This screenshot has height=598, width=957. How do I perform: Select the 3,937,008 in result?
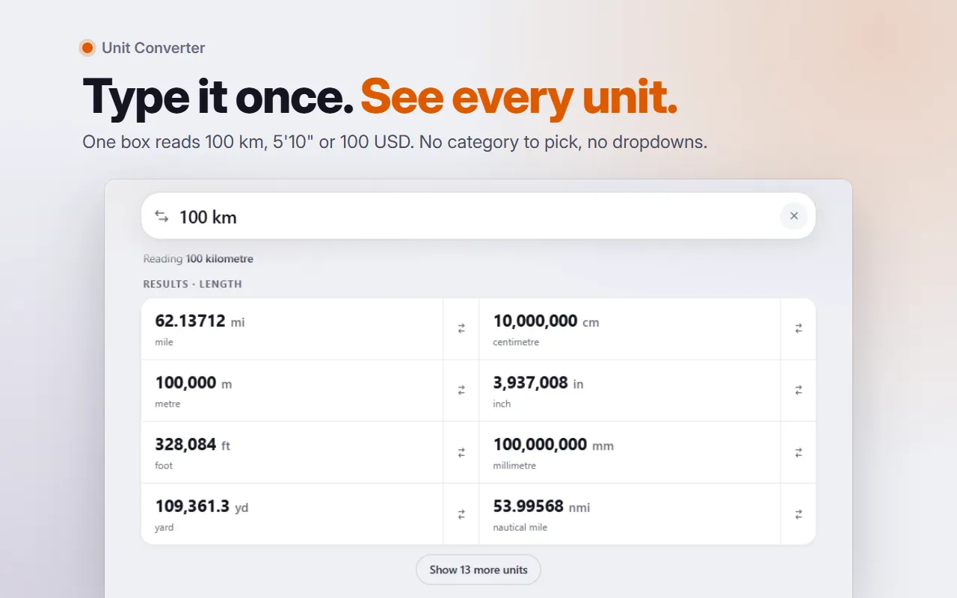click(630, 390)
